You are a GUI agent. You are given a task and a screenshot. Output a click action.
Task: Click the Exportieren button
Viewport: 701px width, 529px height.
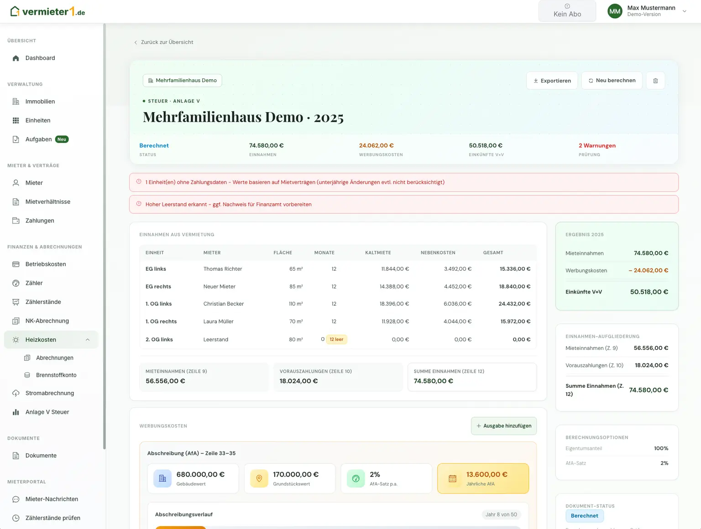[x=552, y=81]
